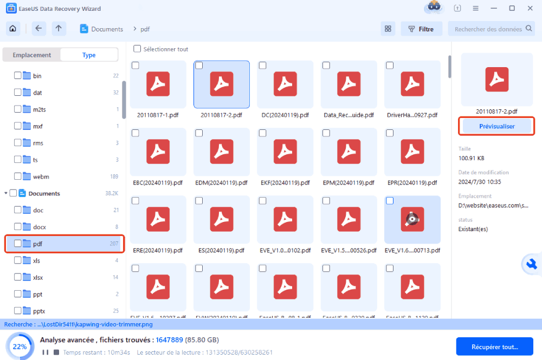542x360 pixels.
Task: Select the 20110817-2.pdf file thumbnail
Action: pyautogui.click(x=222, y=84)
